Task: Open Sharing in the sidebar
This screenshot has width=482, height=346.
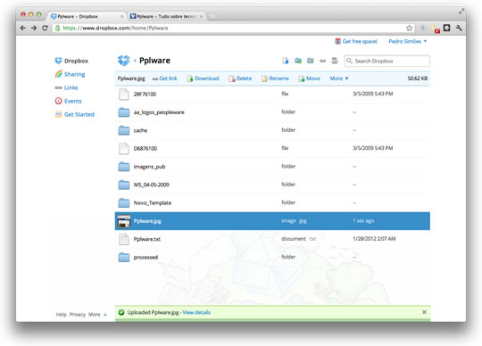Action: point(71,74)
